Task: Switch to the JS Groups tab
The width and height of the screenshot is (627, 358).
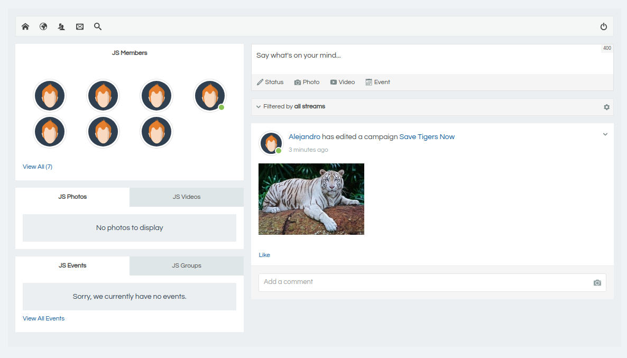Action: click(x=187, y=265)
